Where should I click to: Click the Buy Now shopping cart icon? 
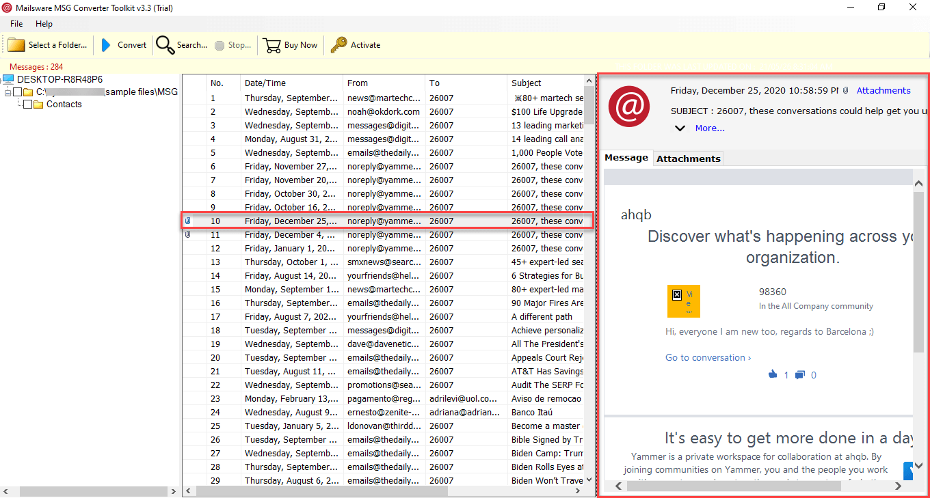point(272,45)
